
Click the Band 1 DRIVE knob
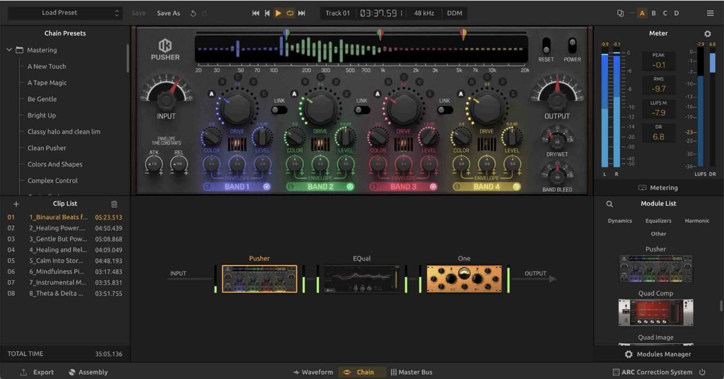click(237, 108)
